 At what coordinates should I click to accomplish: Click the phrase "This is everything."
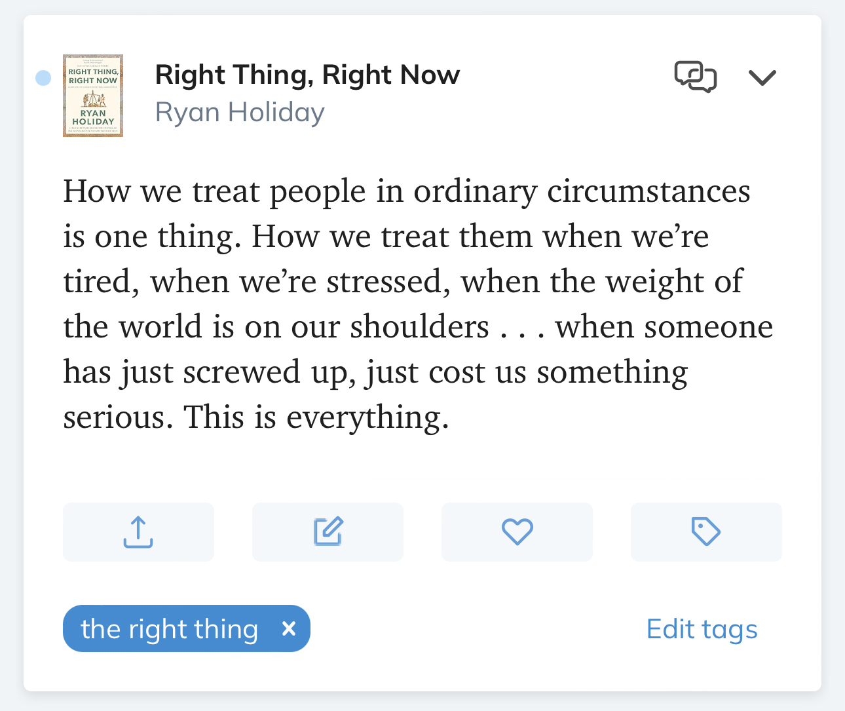pyautogui.click(x=316, y=417)
